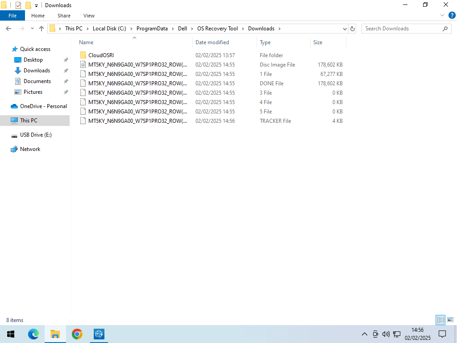Switch to details view layout
This screenshot has height=343, width=457.
(440, 320)
